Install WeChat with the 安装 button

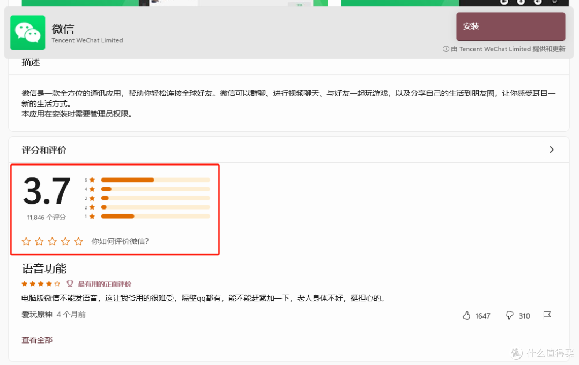(x=511, y=27)
